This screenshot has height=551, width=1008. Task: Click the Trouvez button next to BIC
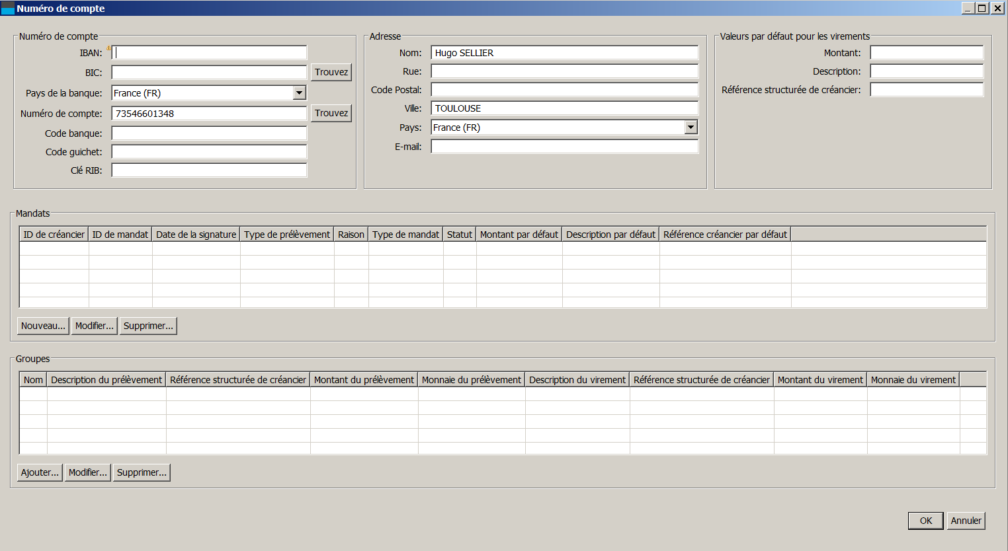pos(331,72)
